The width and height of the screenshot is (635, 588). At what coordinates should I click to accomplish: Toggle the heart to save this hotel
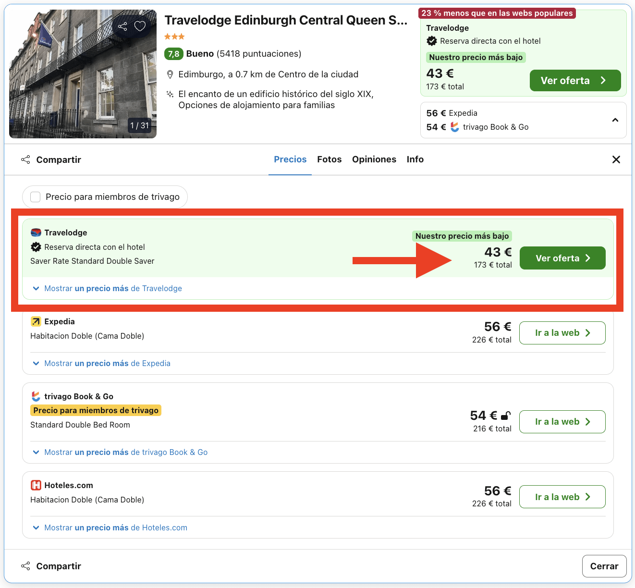140,26
